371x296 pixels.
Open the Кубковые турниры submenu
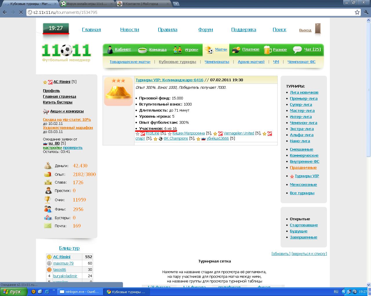pyautogui.click(x=177, y=62)
